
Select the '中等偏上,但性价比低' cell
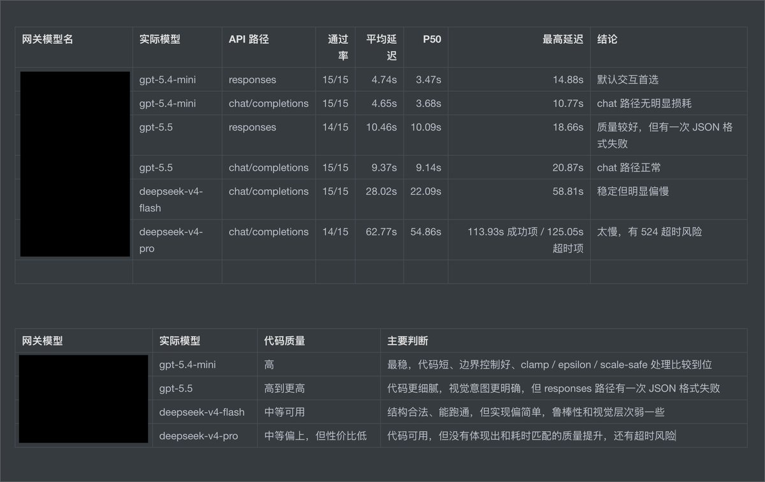(316, 436)
